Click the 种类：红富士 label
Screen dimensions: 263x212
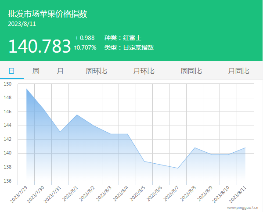click(x=123, y=38)
